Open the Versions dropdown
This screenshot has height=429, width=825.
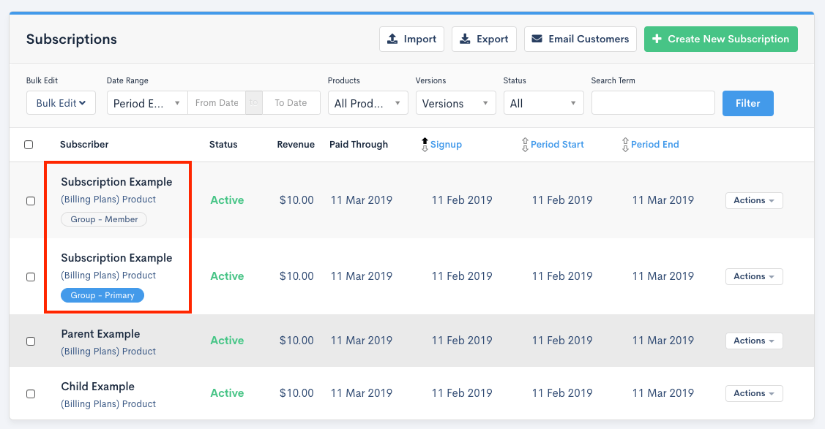[x=455, y=103]
